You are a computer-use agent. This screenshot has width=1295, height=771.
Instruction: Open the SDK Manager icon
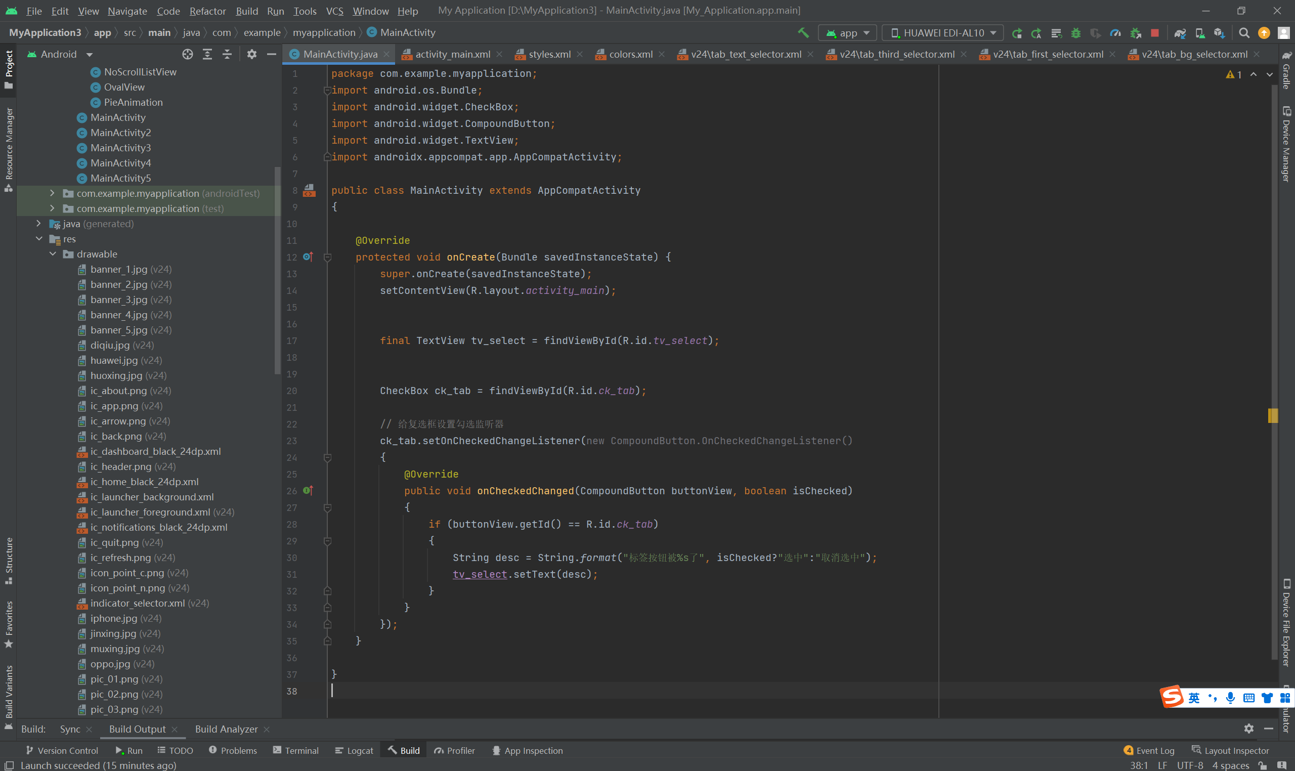click(1219, 33)
